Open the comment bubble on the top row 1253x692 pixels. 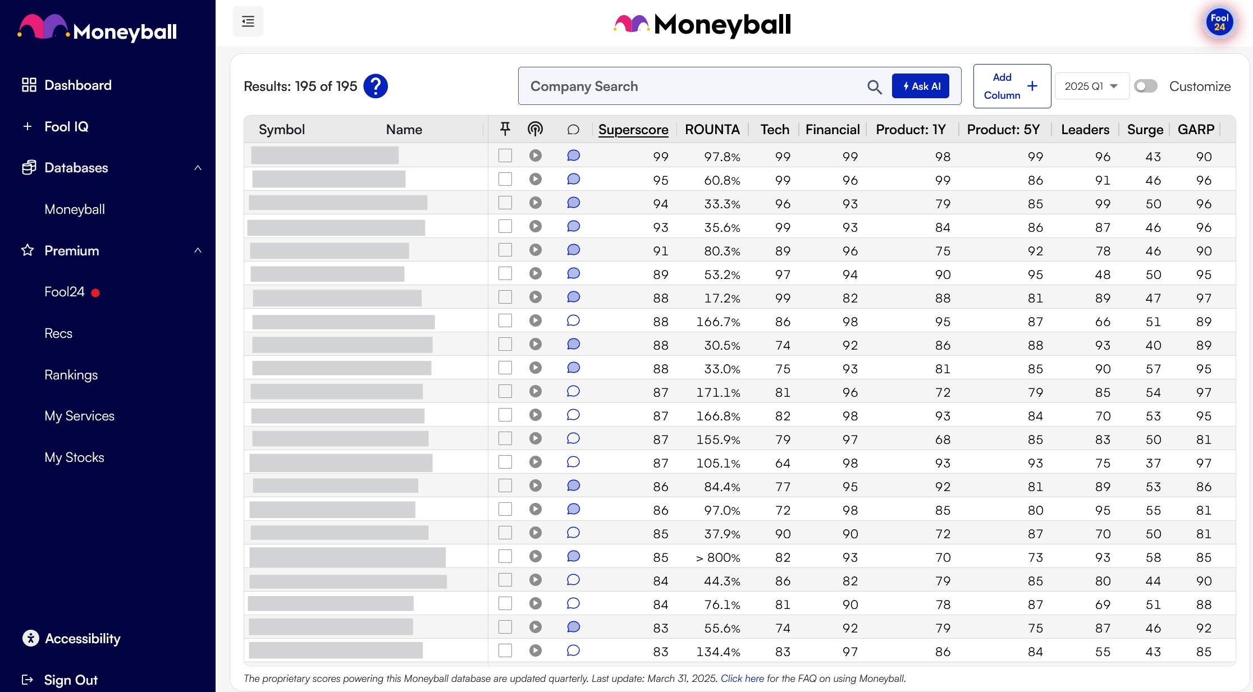573,155
